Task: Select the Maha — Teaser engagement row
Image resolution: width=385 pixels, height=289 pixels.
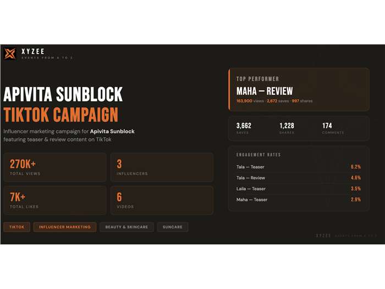Action: pyautogui.click(x=299, y=199)
